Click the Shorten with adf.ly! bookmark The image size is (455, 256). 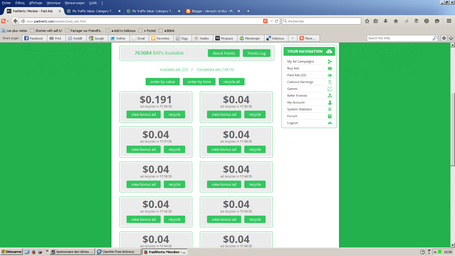[46, 30]
